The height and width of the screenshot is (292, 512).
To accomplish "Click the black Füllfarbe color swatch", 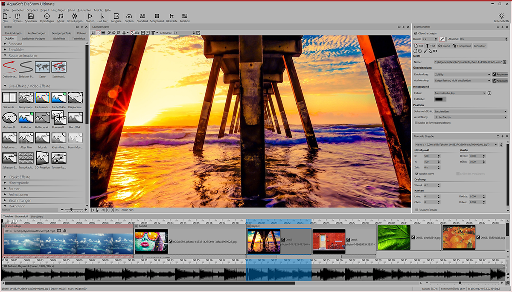I will [440, 99].
